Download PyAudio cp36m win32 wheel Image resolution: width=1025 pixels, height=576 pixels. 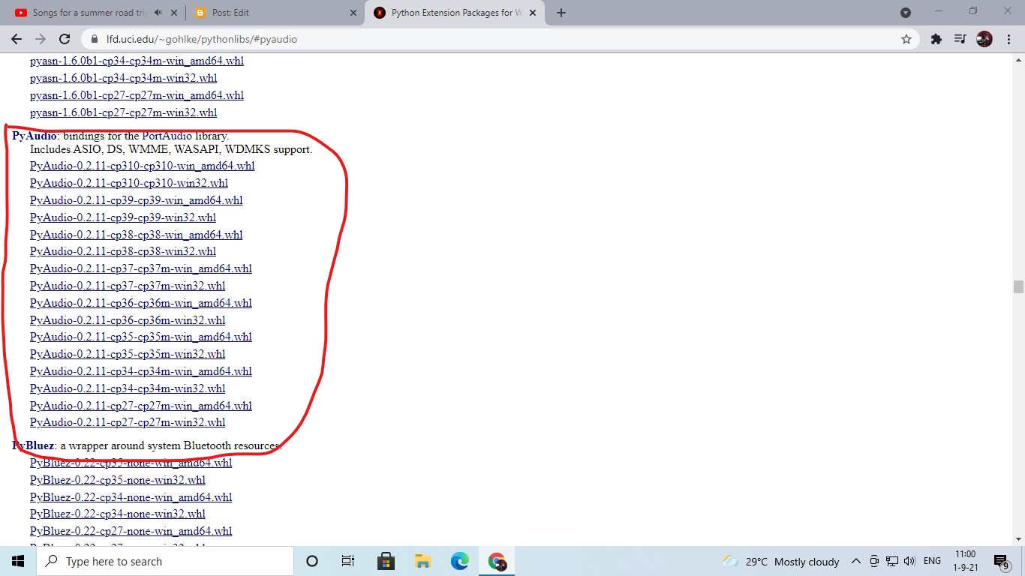click(x=128, y=320)
